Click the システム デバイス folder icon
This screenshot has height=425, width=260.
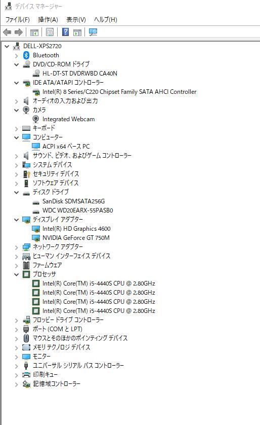[26, 164]
